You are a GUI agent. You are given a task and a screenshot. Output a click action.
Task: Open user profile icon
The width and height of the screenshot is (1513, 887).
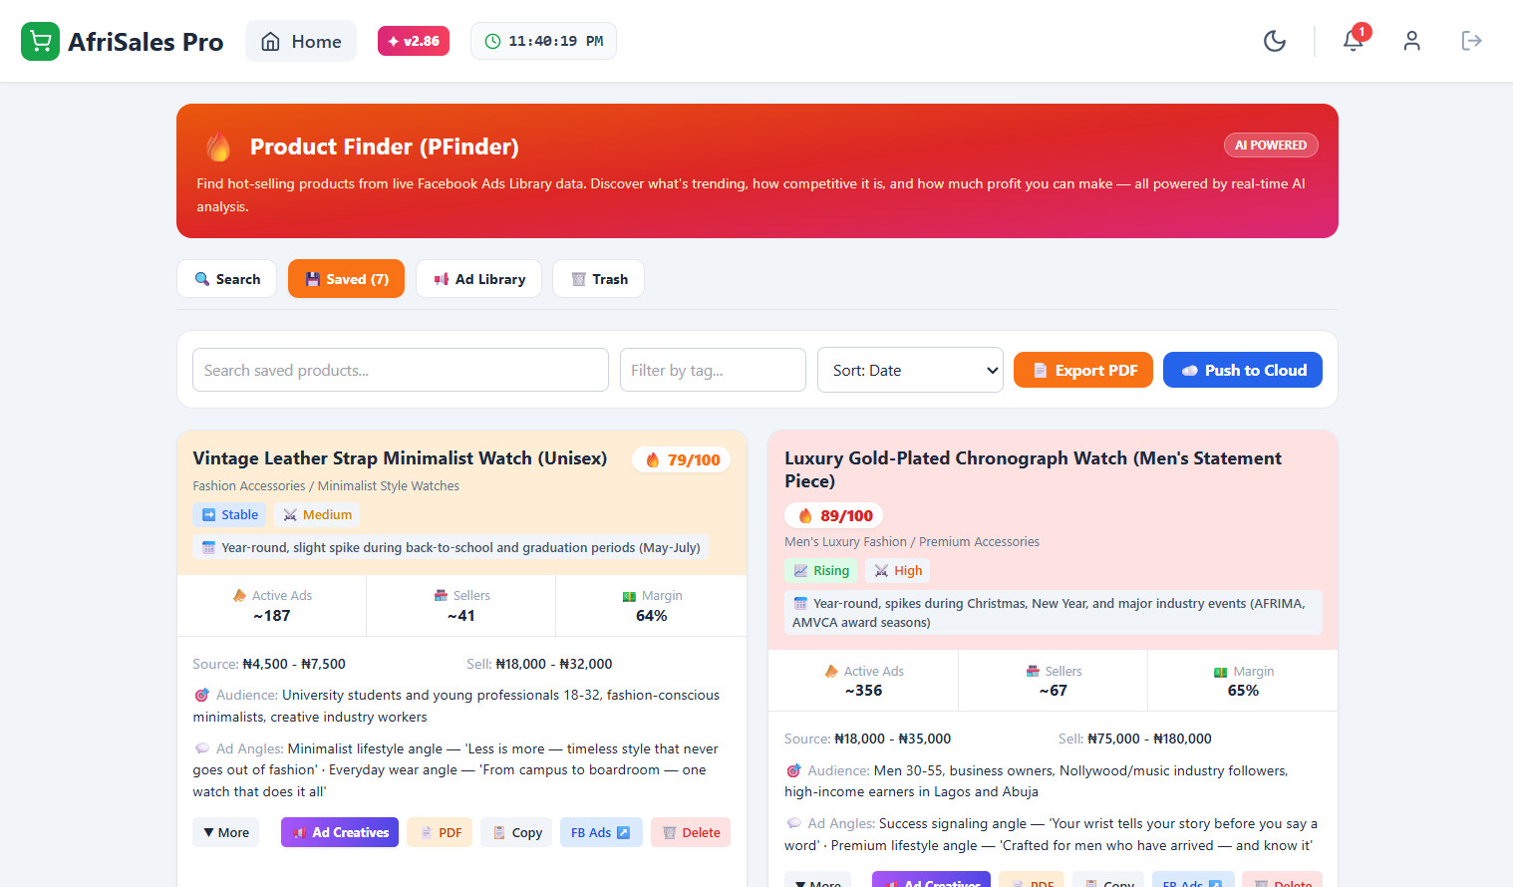click(1411, 41)
